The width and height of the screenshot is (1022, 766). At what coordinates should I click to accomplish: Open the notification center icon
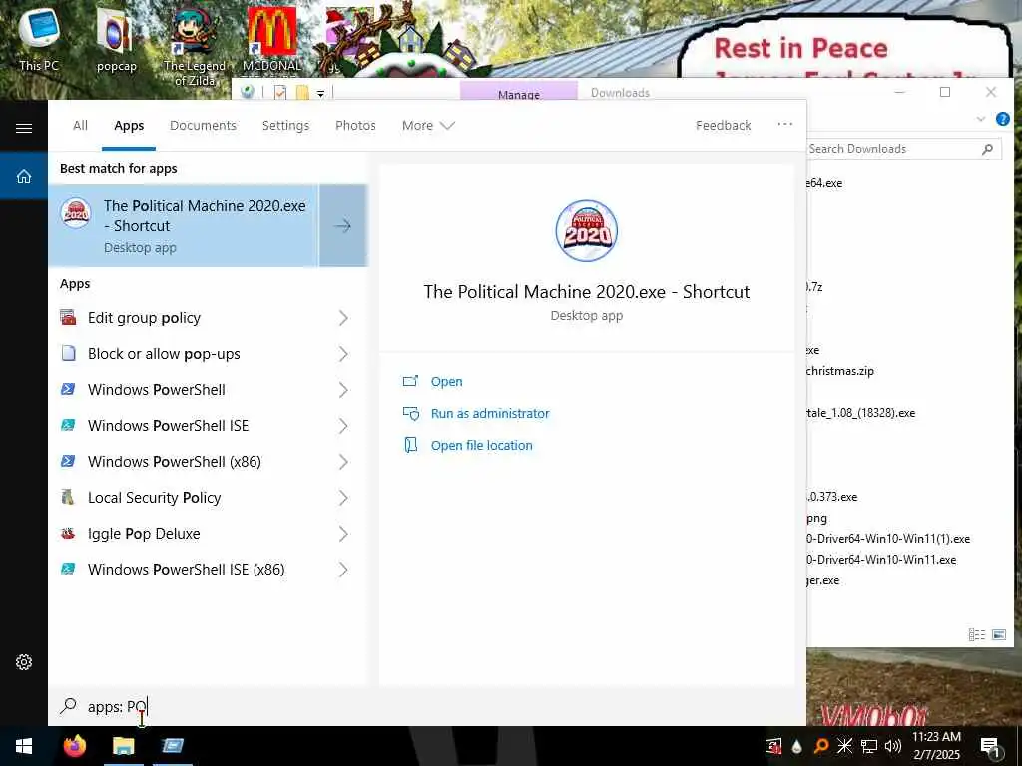990,746
